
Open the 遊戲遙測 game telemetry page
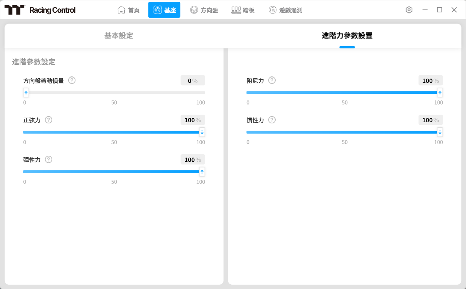[286, 10]
